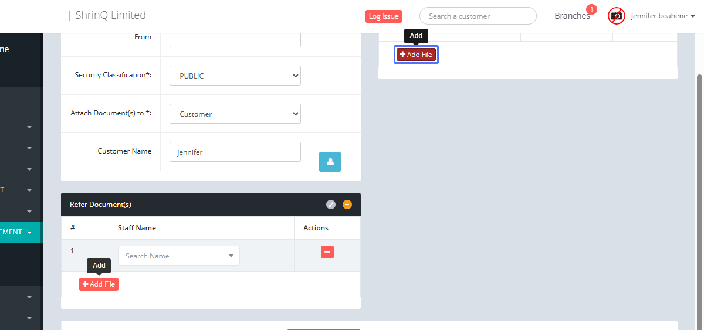The width and height of the screenshot is (704, 330).
Task: Open the Search Name staff dropdown
Action: click(x=179, y=256)
